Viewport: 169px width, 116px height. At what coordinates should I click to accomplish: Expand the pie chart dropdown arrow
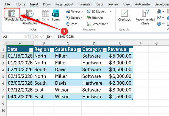163,24
